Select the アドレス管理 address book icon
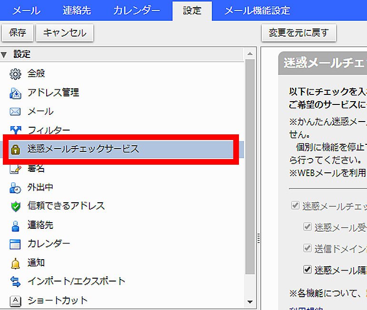 coord(15,93)
